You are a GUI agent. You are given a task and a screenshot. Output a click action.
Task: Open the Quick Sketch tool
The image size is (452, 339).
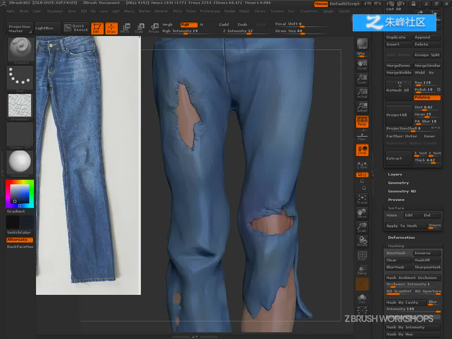(x=76, y=28)
